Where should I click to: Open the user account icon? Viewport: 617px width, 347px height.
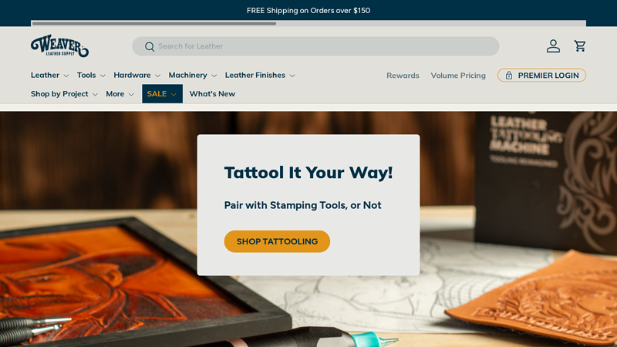[553, 46]
